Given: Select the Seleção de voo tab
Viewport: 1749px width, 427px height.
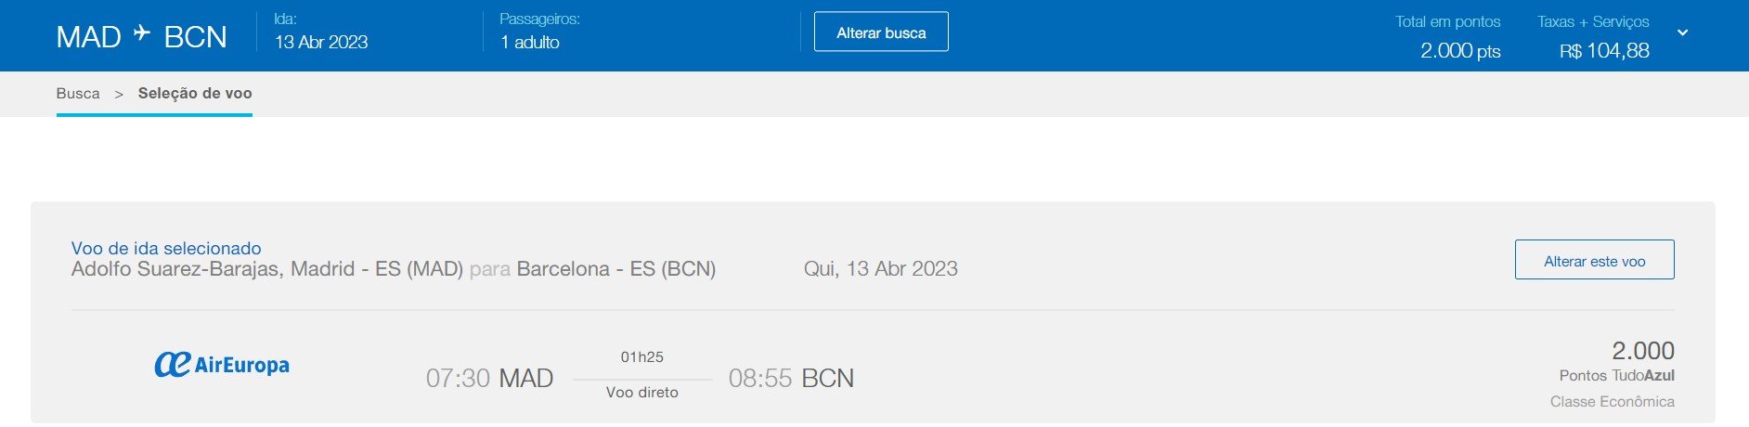Looking at the screenshot, I should (x=195, y=94).
